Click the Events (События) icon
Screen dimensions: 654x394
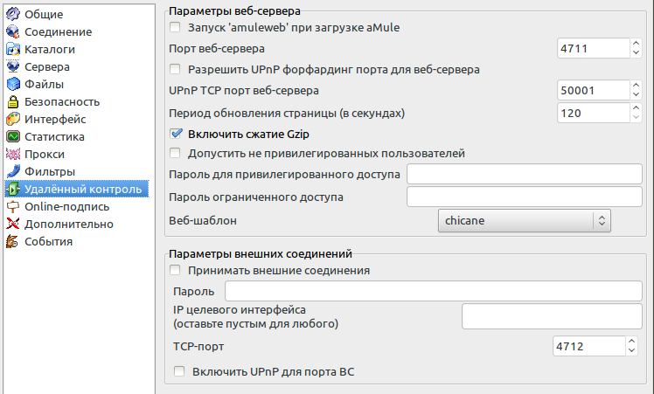coord(13,241)
